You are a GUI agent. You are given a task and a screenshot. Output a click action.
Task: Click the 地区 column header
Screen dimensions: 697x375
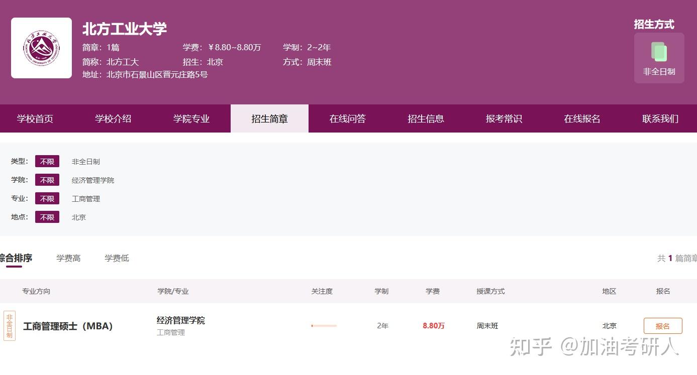tap(609, 291)
